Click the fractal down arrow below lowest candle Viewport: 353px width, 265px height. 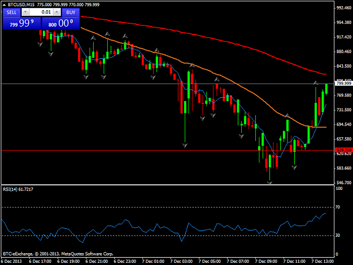[x=270, y=183]
